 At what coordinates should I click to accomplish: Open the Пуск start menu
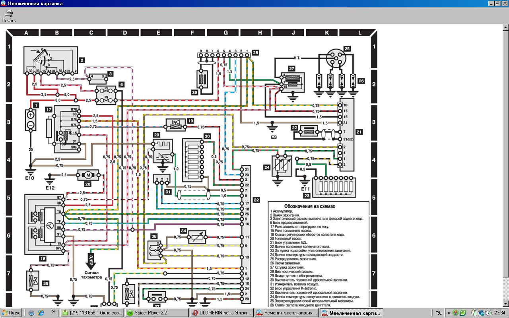click(11, 313)
